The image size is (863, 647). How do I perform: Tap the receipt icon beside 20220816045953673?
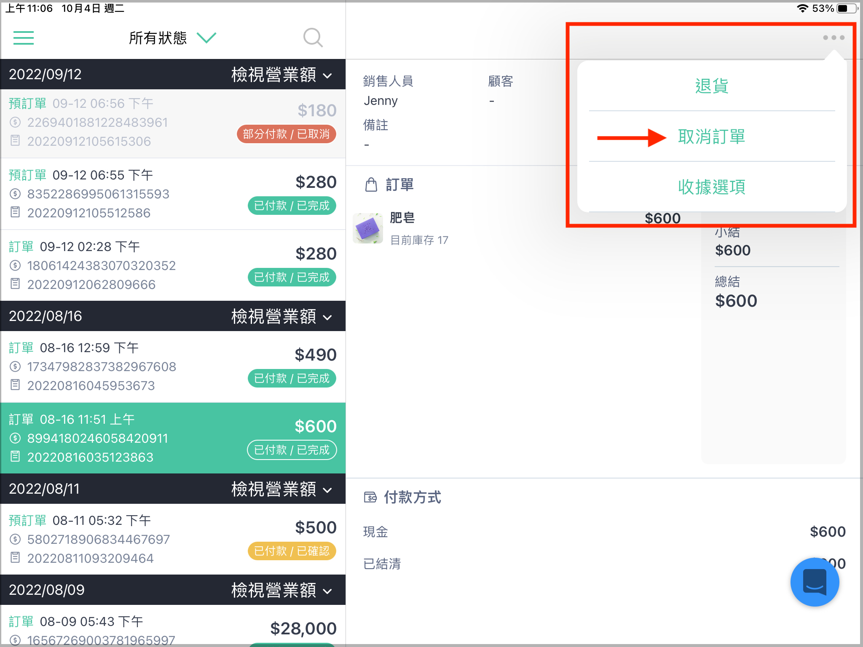point(15,385)
